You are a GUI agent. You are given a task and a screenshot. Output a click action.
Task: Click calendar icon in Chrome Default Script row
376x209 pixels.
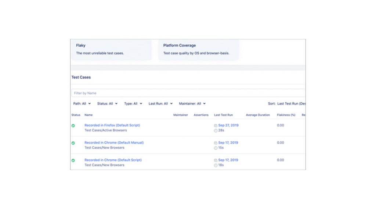tap(216, 160)
